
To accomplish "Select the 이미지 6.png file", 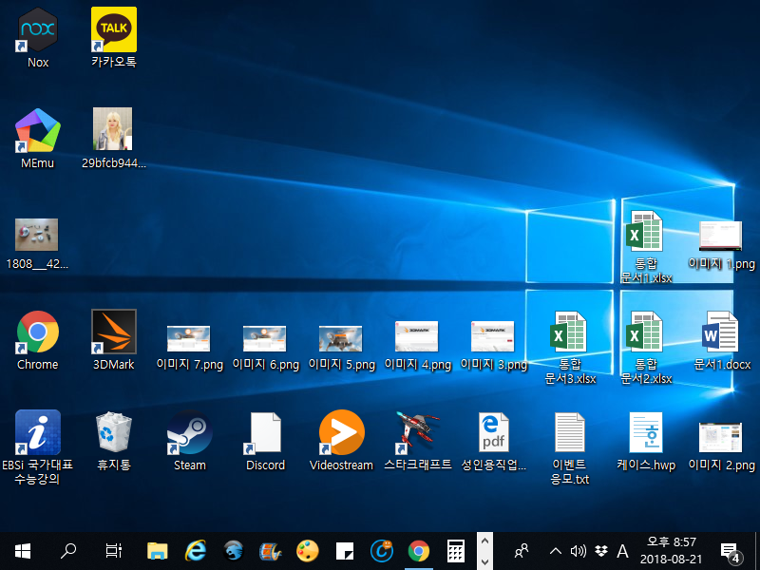I will pyautogui.click(x=266, y=347).
